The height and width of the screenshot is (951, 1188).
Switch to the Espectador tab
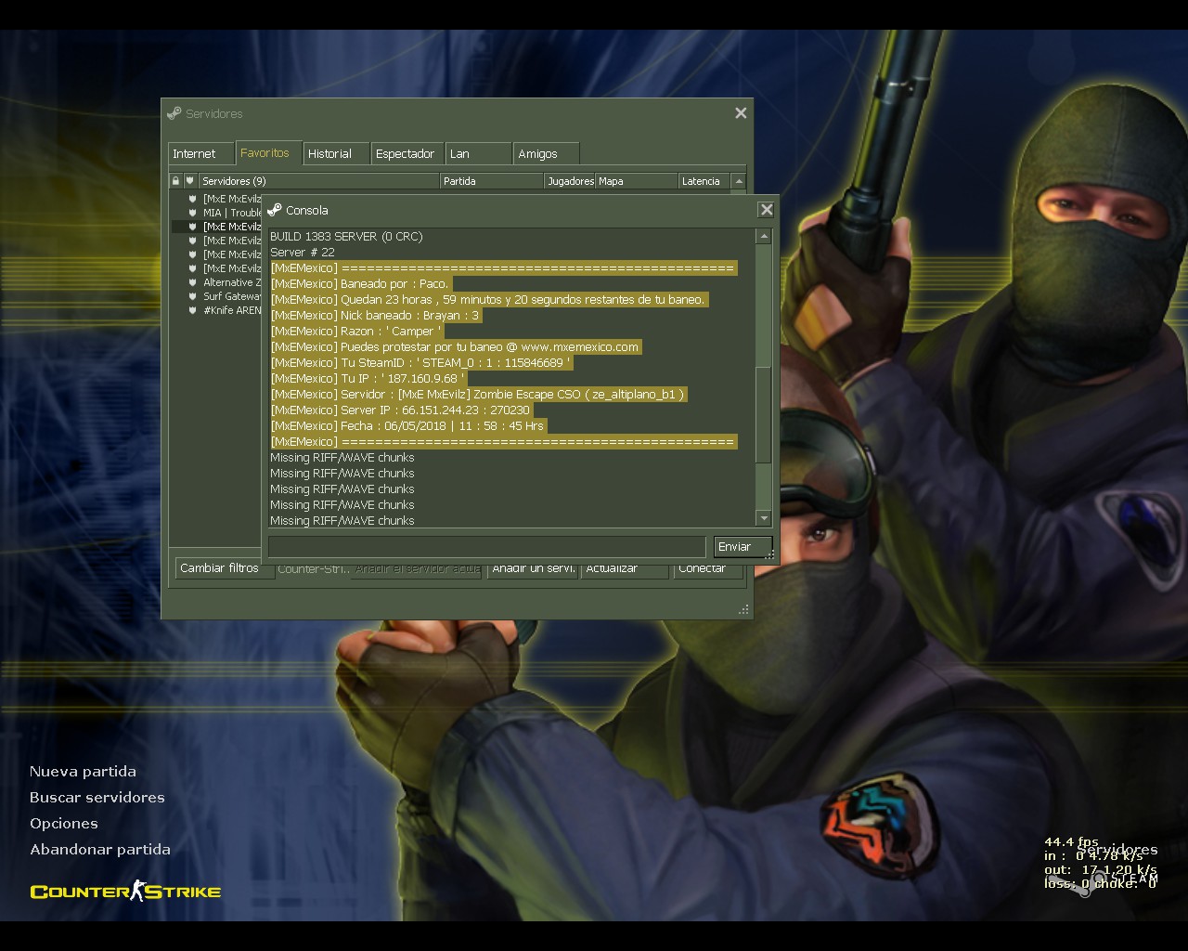click(x=405, y=153)
